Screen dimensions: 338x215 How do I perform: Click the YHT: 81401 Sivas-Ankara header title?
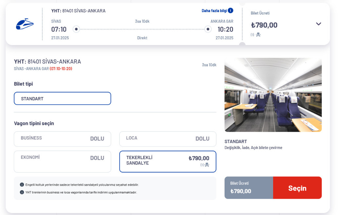(78, 11)
